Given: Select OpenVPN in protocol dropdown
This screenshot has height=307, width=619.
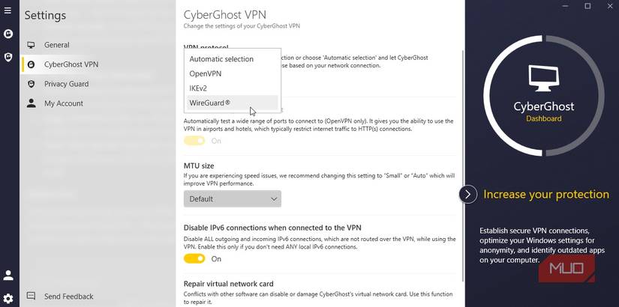Looking at the screenshot, I should pyautogui.click(x=206, y=73).
